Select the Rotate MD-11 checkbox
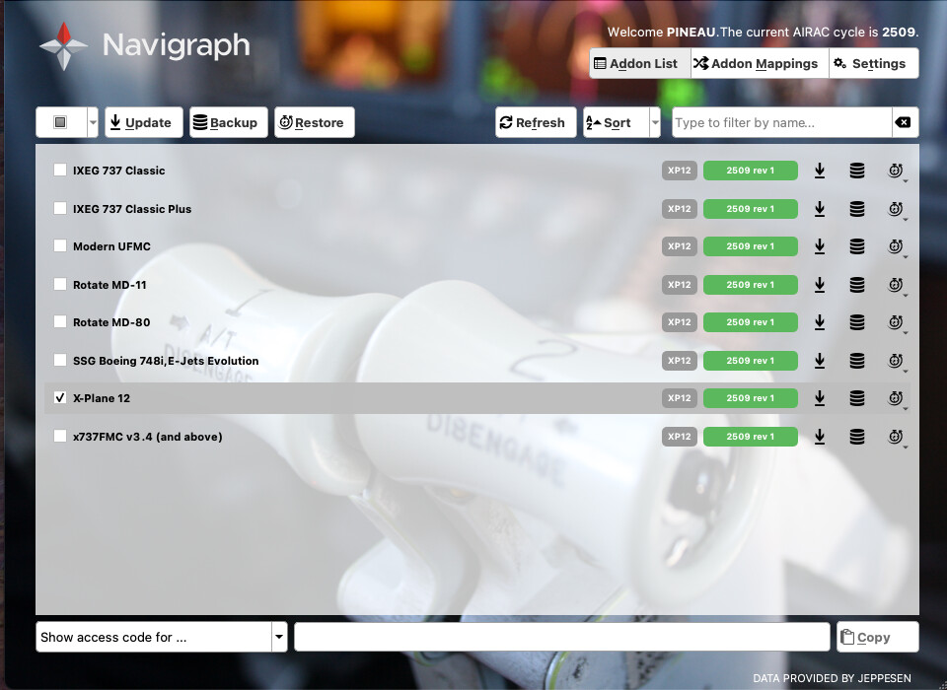This screenshot has height=690, width=947. pyautogui.click(x=60, y=284)
